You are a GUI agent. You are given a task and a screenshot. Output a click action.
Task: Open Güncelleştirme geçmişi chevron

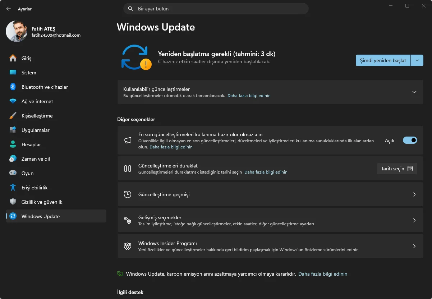(414, 194)
